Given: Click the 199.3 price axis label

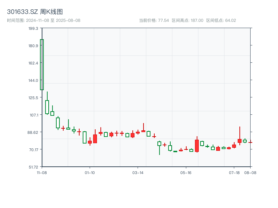Looking at the screenshot, I should click(33, 28).
